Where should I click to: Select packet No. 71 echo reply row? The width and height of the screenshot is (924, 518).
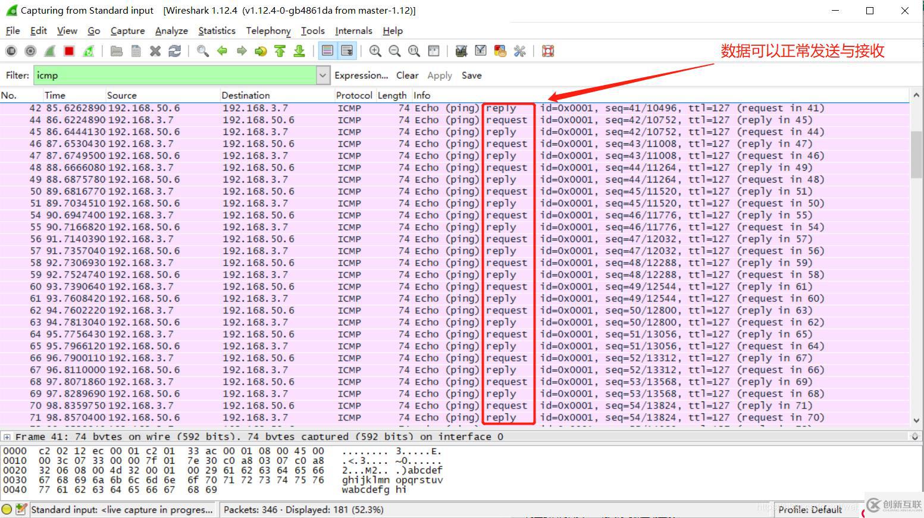(455, 417)
